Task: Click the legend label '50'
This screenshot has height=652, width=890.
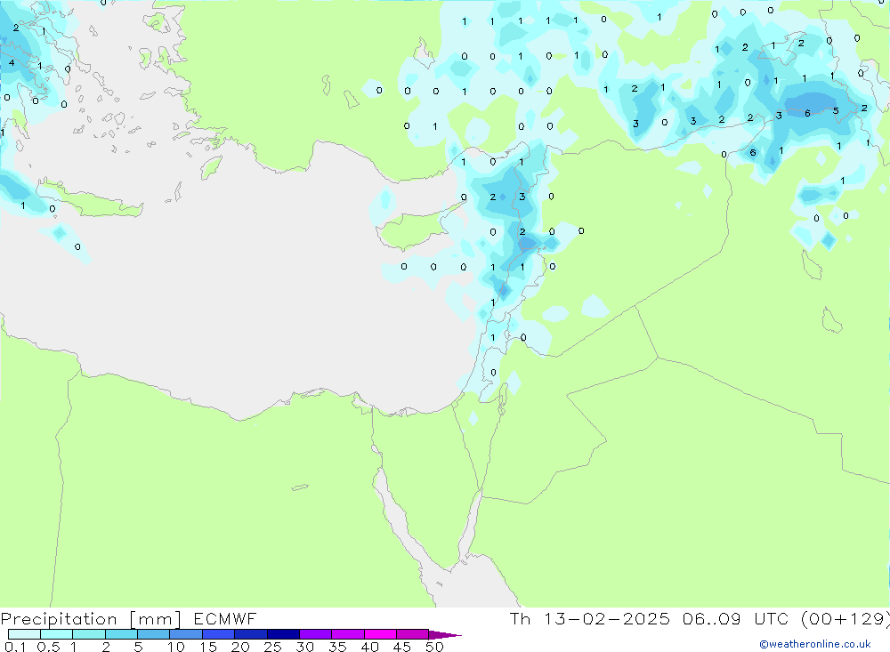Action: [x=434, y=647]
